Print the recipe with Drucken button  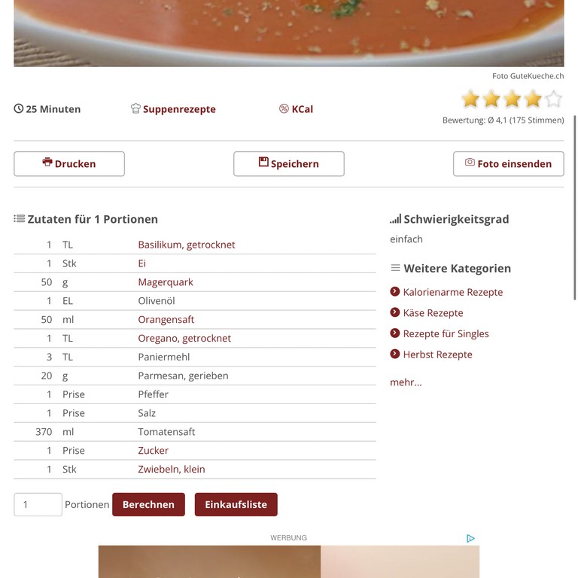tap(69, 163)
